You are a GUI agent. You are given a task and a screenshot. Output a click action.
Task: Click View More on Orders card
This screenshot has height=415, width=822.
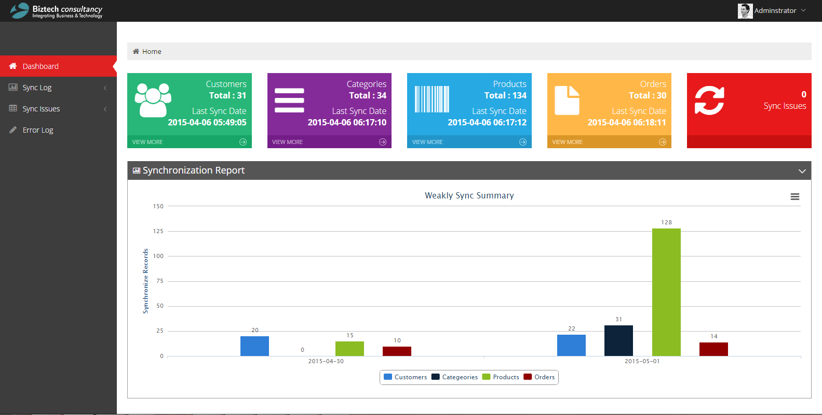point(567,142)
